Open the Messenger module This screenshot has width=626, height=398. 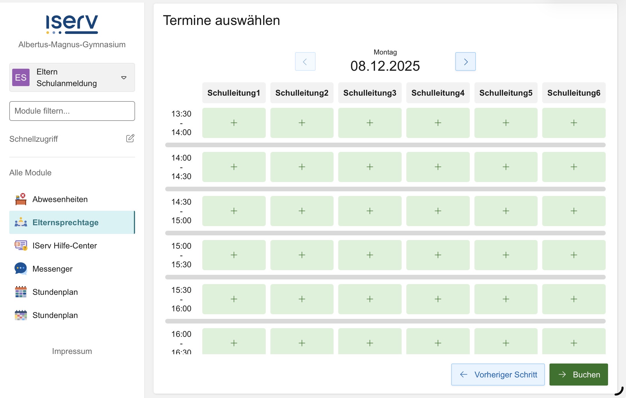(52, 269)
